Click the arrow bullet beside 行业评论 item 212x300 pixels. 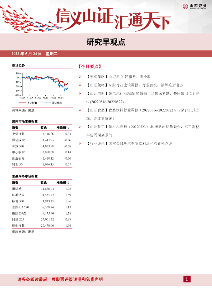coord(80,144)
